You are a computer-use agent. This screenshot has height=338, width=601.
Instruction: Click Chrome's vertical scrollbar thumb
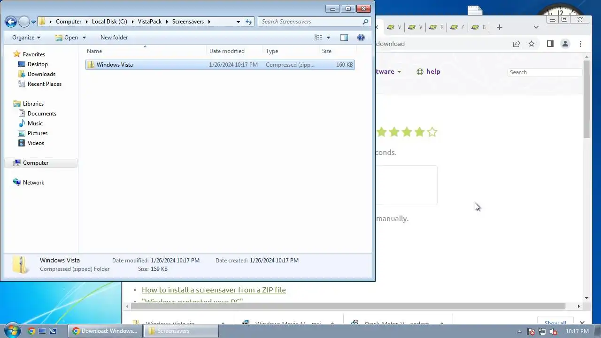(586, 99)
